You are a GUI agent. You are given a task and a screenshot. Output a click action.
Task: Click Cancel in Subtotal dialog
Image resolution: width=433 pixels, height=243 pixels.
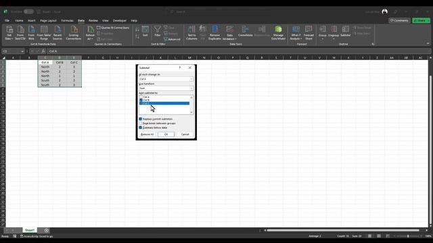click(x=185, y=134)
